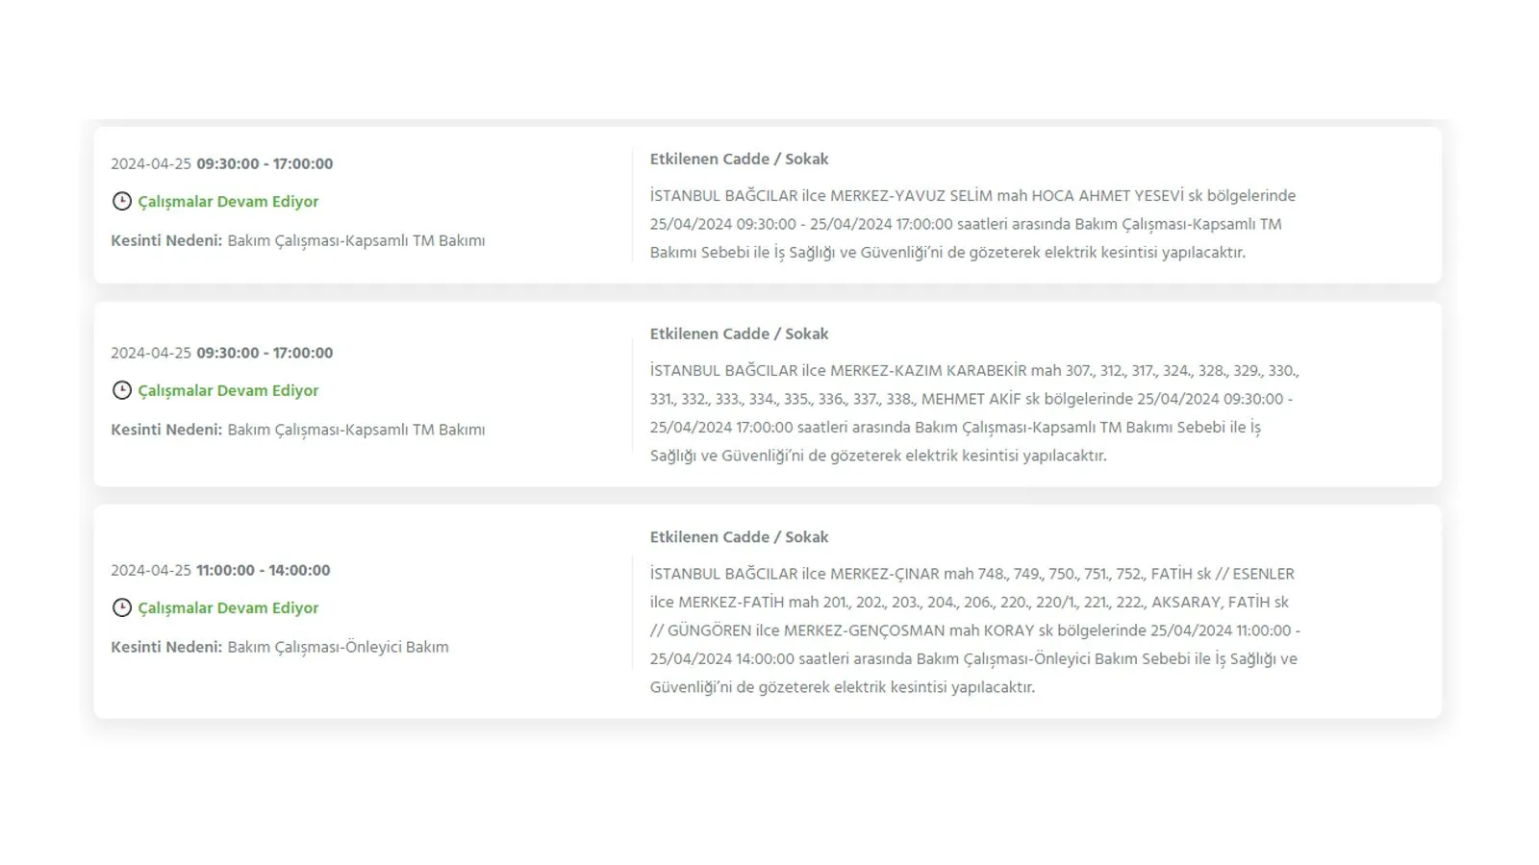Click the 09:30:00 - 17:00:00 time in Kazım Karabekir card
This screenshot has width=1539, height=865.
pyautogui.click(x=265, y=354)
